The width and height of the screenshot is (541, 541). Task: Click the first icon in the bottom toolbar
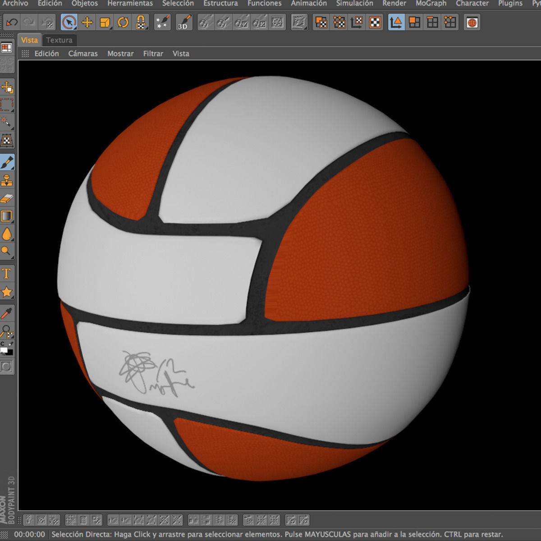click(29, 521)
